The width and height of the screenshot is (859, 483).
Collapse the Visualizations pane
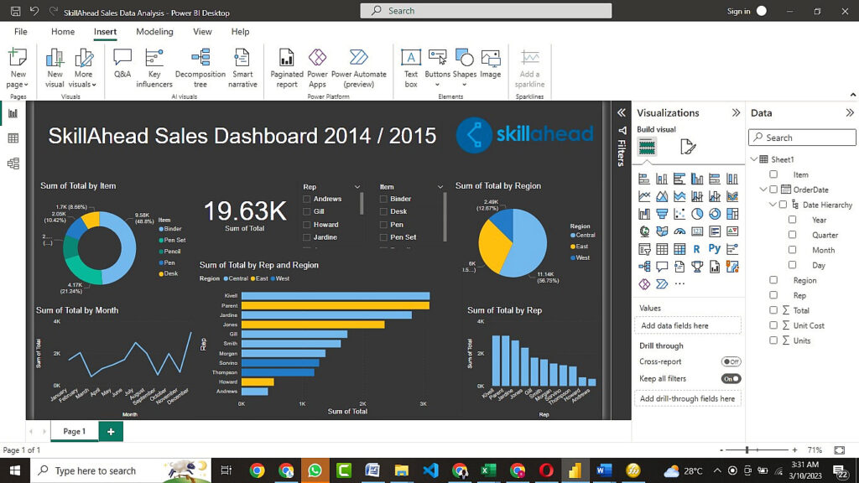(x=736, y=113)
